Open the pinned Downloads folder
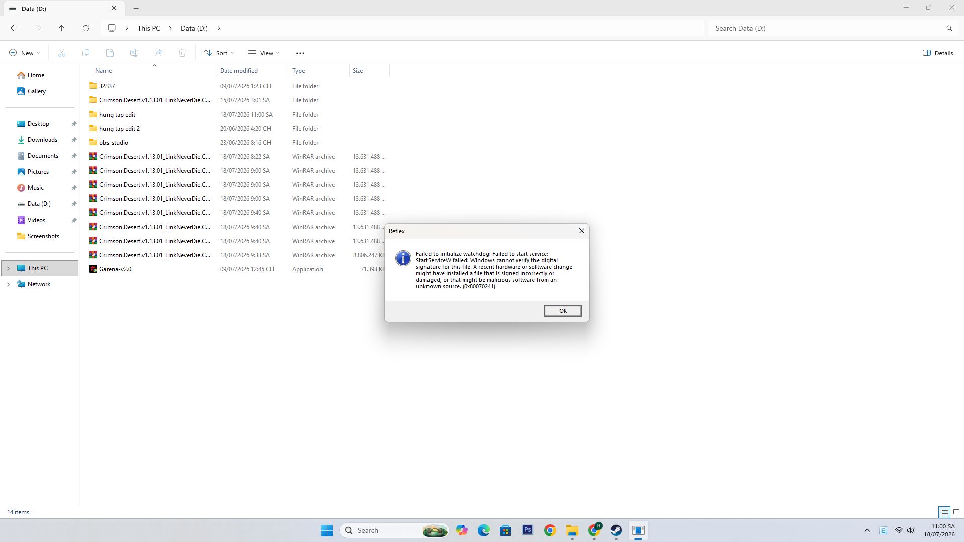The width and height of the screenshot is (964, 542). tap(42, 140)
